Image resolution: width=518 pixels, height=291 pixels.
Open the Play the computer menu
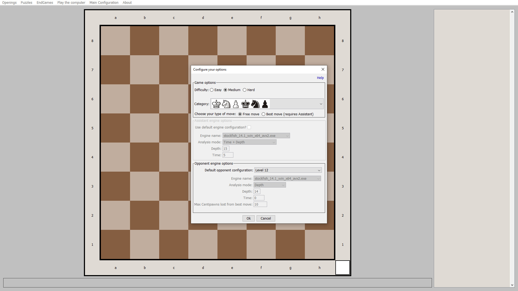[x=71, y=2]
